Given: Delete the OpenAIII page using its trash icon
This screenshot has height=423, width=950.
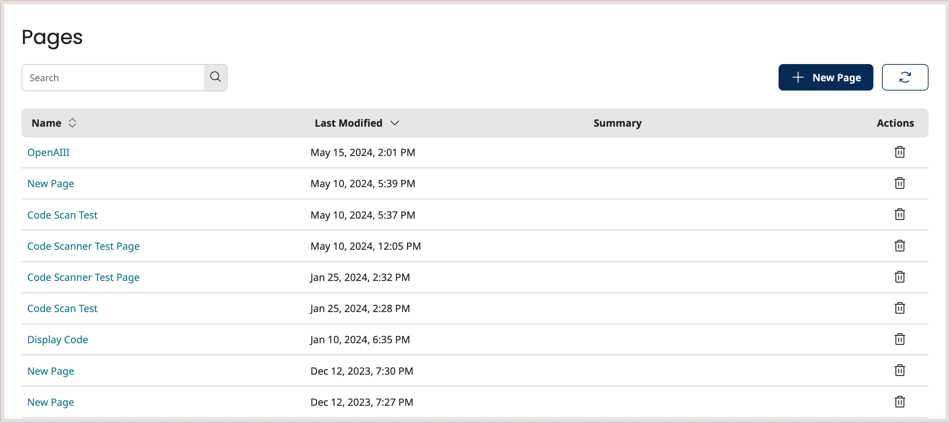Looking at the screenshot, I should pos(900,152).
